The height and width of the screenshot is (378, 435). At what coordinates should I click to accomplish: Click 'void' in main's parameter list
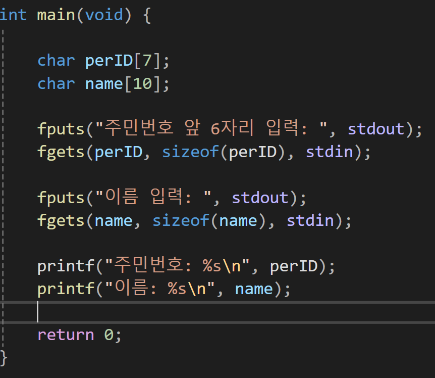tap(104, 15)
